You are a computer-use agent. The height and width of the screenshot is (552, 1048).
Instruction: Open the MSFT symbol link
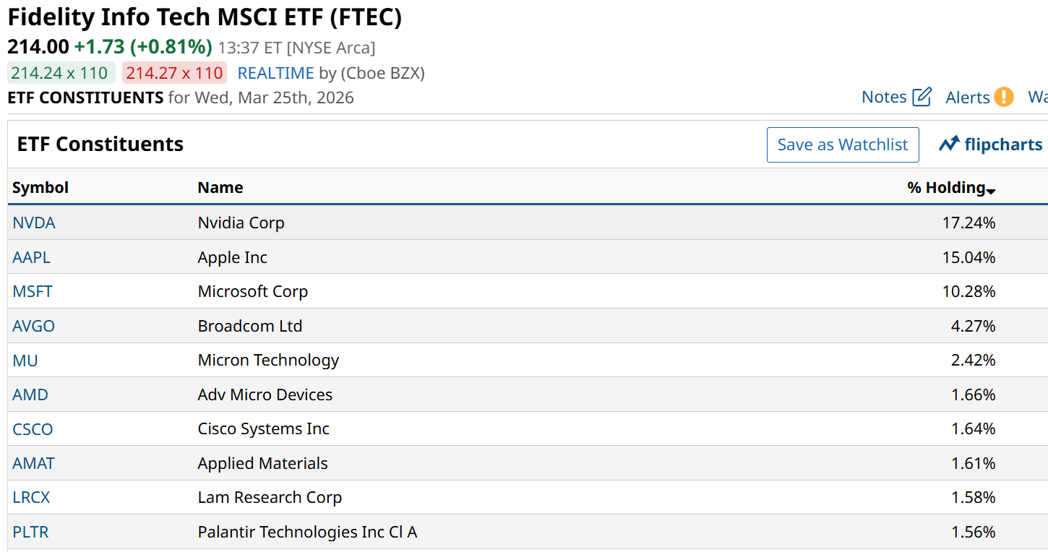[33, 291]
